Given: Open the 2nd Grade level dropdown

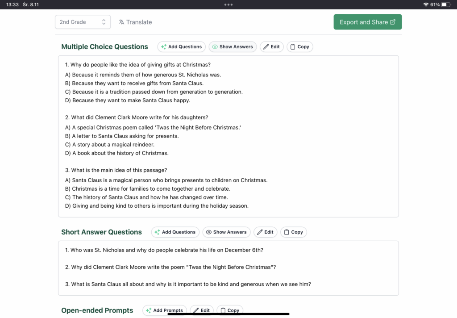Looking at the screenshot, I should [x=83, y=22].
